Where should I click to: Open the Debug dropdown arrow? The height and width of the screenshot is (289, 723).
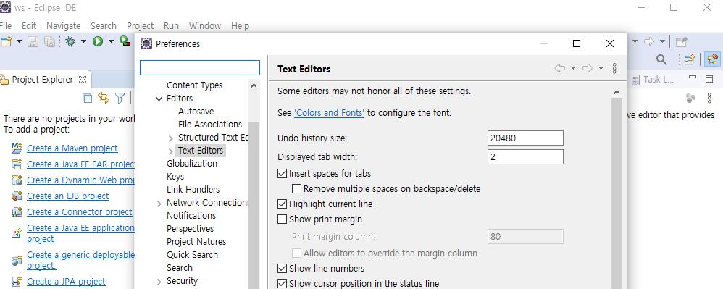[x=83, y=41]
